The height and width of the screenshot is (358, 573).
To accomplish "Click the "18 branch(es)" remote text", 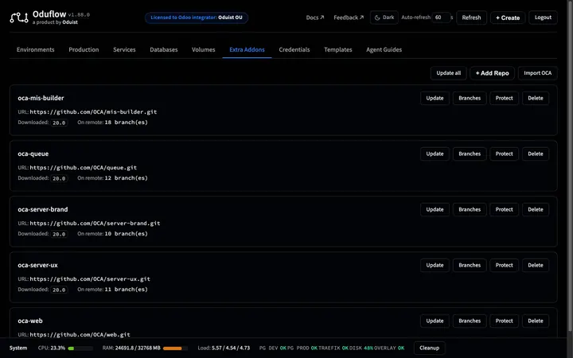I will pos(126,123).
